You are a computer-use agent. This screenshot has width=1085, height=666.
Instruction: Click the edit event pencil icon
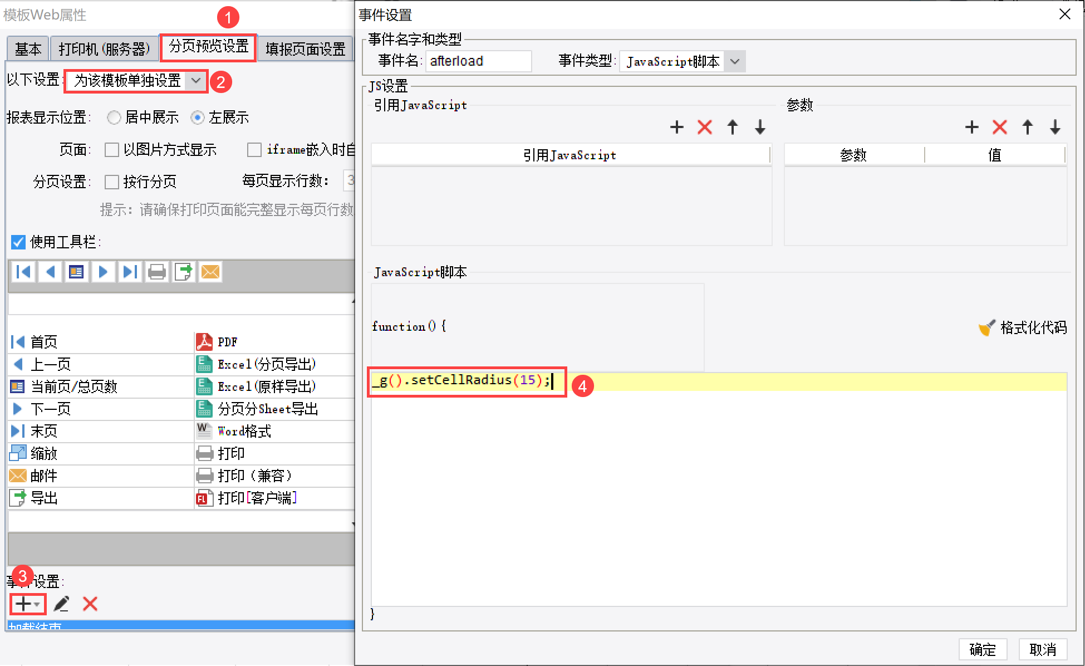click(x=61, y=604)
